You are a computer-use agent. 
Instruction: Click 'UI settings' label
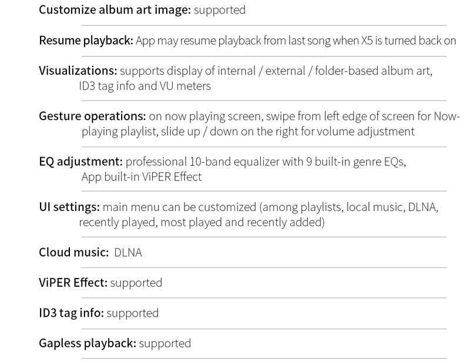(x=69, y=207)
